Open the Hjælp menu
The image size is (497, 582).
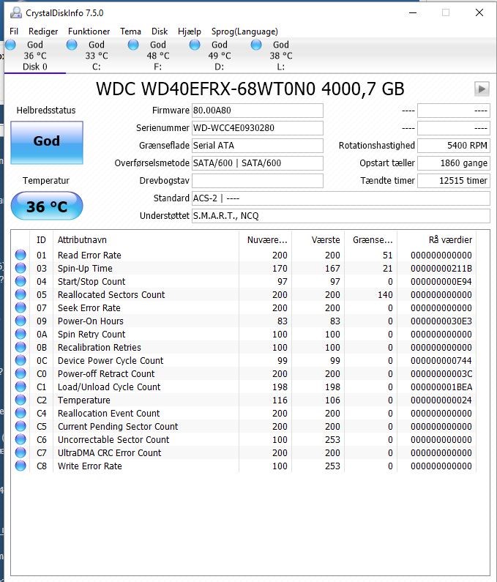point(190,31)
